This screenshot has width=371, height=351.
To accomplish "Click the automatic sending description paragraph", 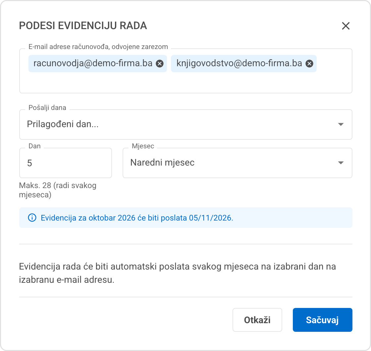I will [x=178, y=273].
